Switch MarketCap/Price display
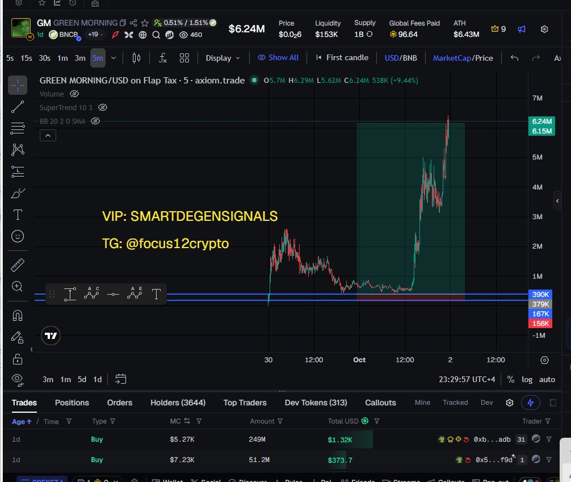The image size is (571, 482). [463, 58]
